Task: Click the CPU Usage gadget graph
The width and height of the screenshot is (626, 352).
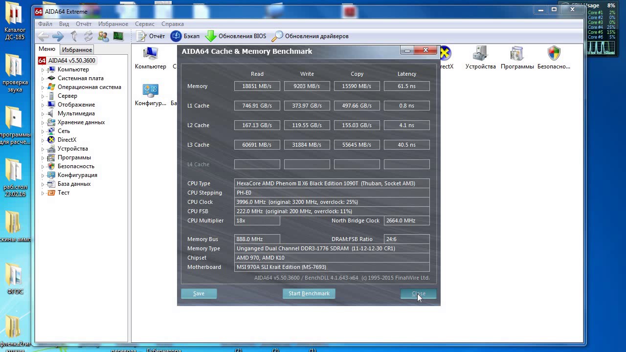Action: tap(601, 47)
